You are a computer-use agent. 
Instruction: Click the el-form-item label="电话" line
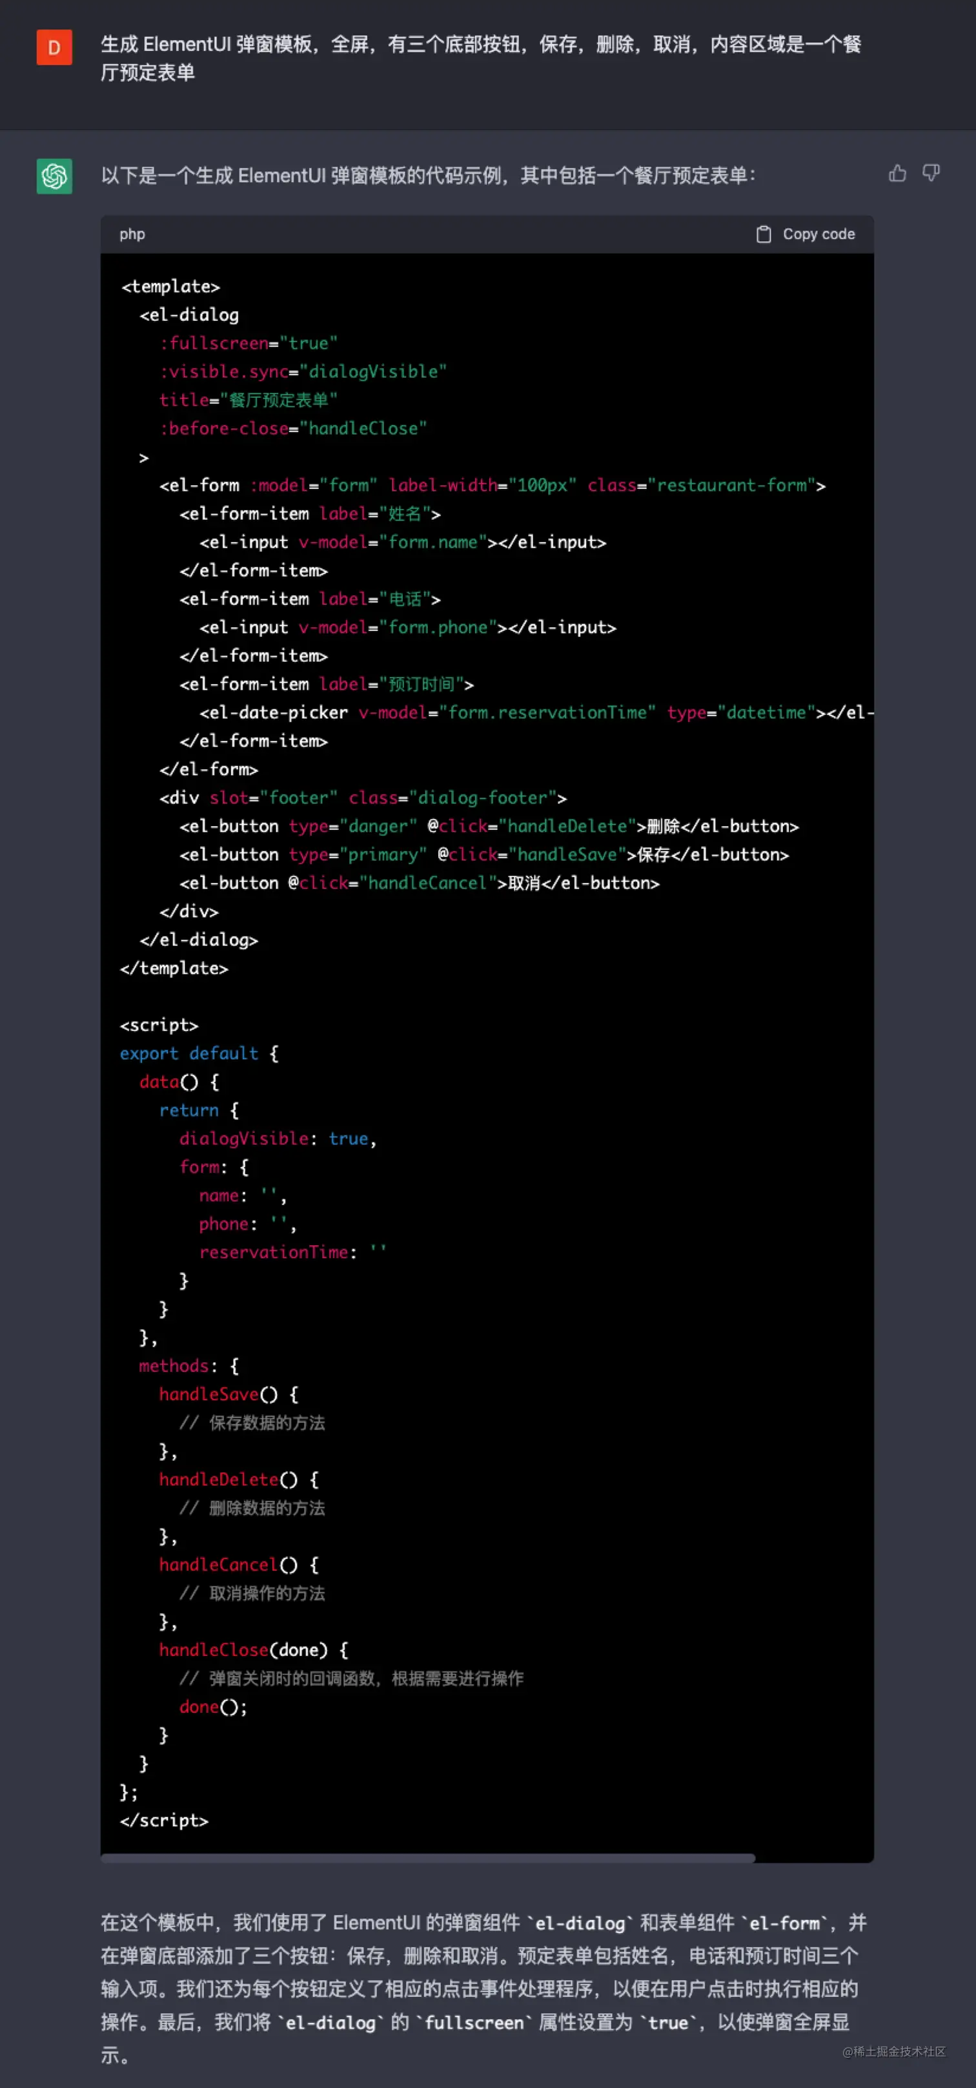pos(309,598)
